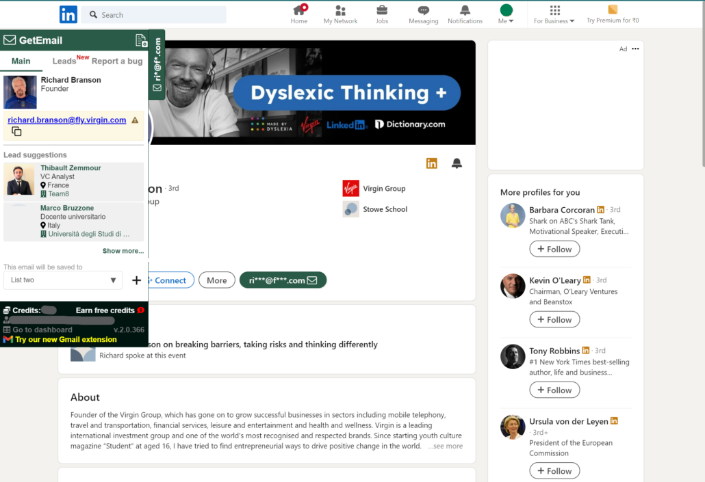Open the List two dropdown
The image size is (705, 482).
[63, 280]
